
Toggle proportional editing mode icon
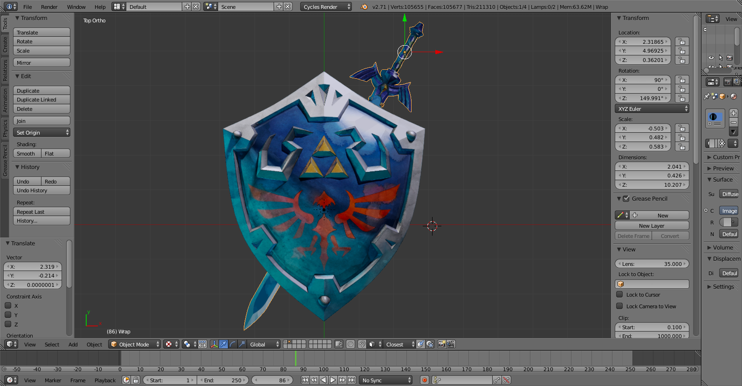coord(350,345)
